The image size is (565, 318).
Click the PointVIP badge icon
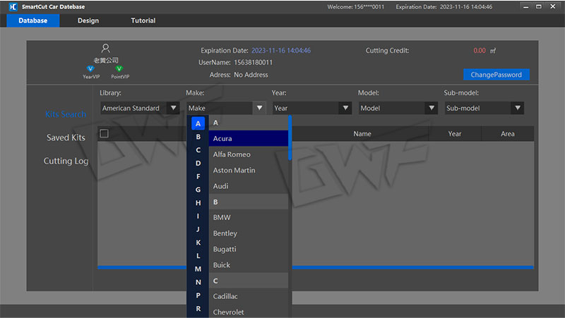coord(119,68)
